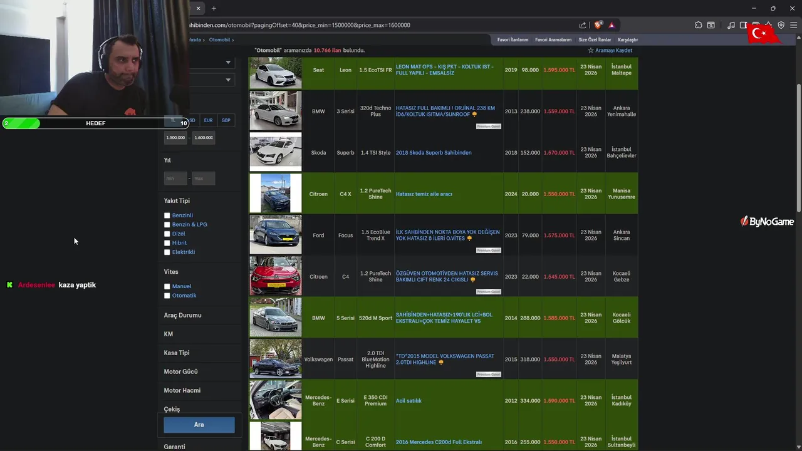802x451 pixels.
Task: Click the tab search icon in toolbar
Action: click(711, 25)
